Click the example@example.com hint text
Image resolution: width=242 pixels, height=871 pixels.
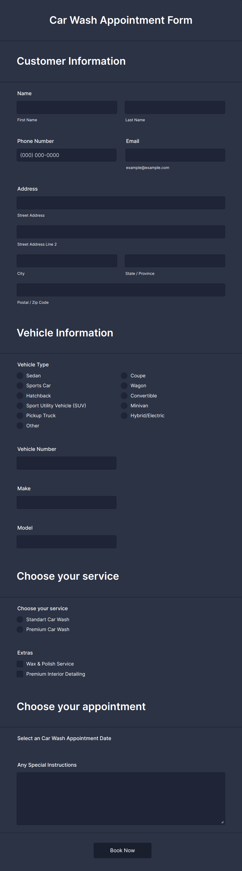[148, 168]
